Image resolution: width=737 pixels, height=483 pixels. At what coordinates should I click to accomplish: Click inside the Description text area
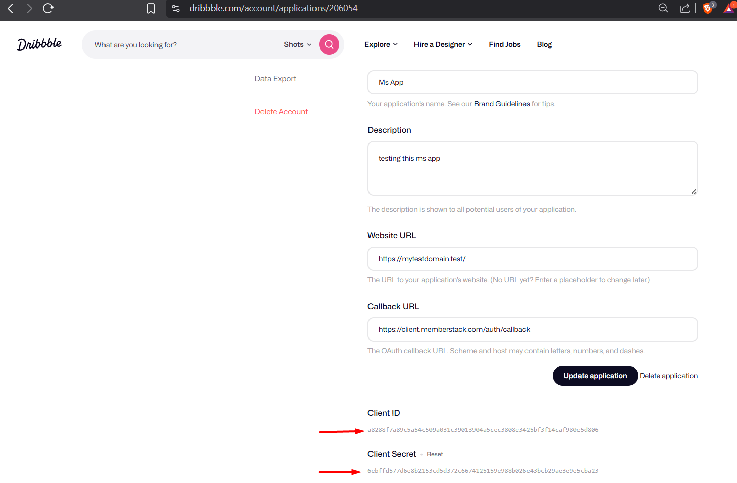(x=533, y=168)
